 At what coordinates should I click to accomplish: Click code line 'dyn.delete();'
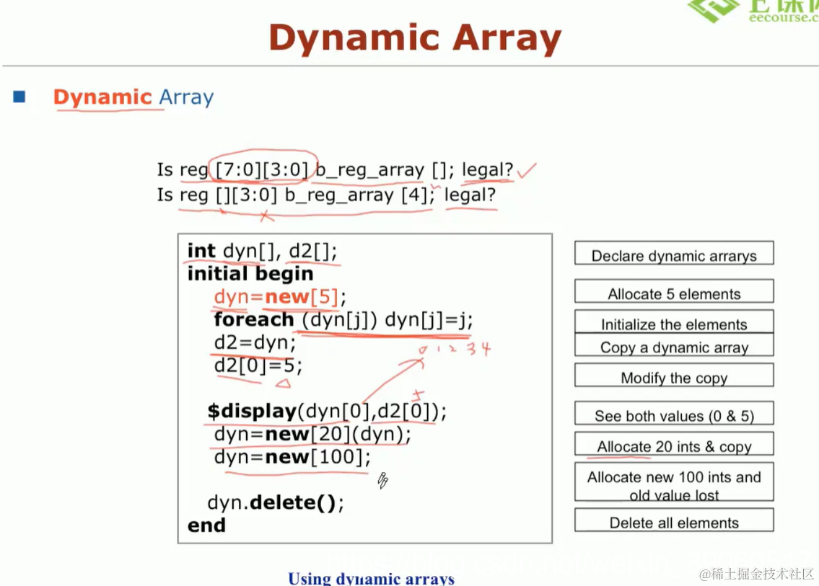(276, 502)
